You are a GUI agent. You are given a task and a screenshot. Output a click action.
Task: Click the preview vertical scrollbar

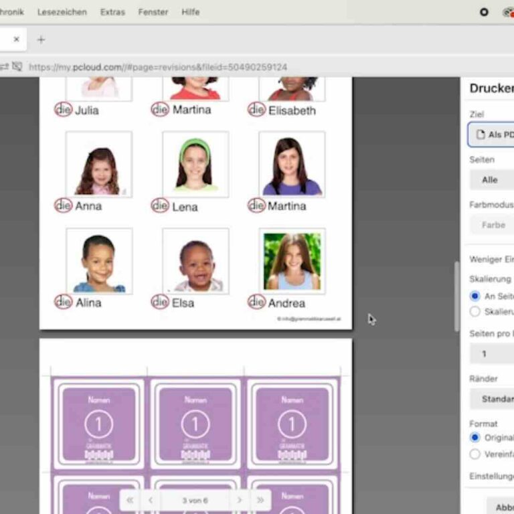(456, 296)
